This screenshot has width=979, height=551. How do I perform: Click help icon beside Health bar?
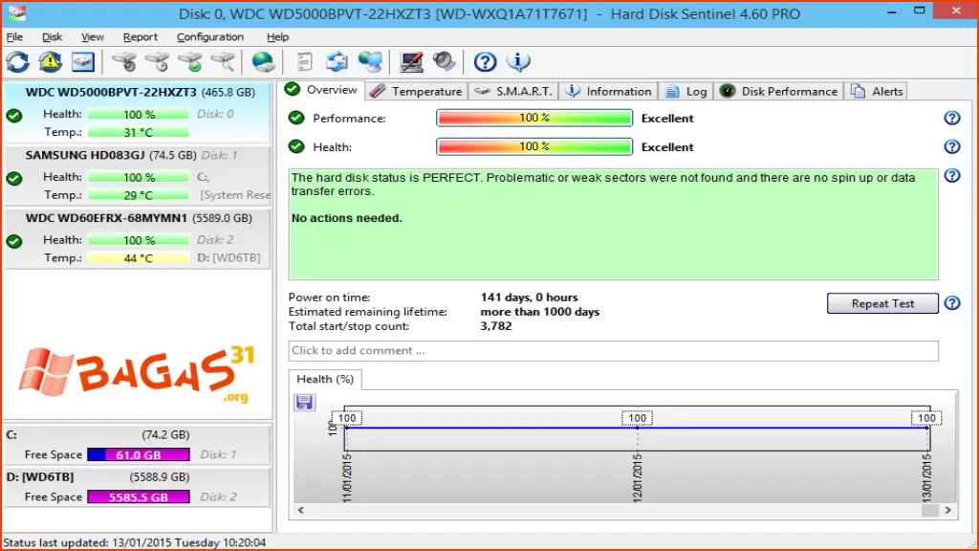coord(951,146)
